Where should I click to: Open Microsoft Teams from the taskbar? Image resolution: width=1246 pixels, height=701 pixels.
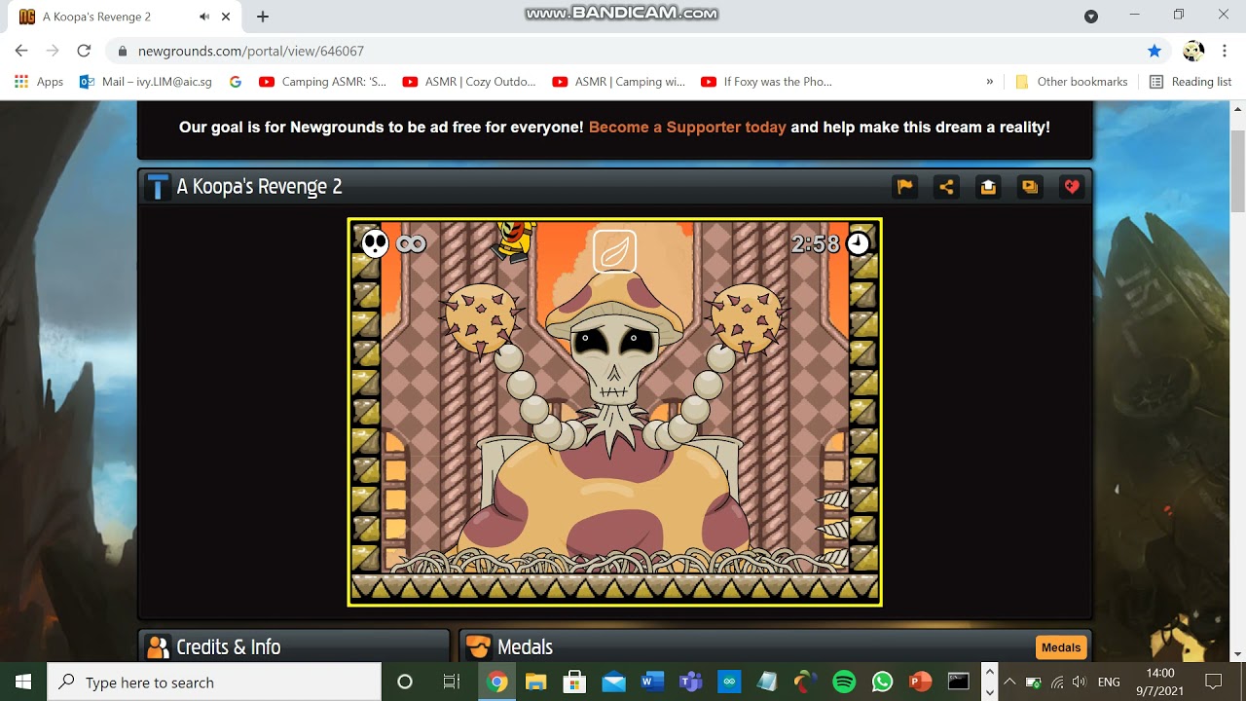[x=691, y=682]
